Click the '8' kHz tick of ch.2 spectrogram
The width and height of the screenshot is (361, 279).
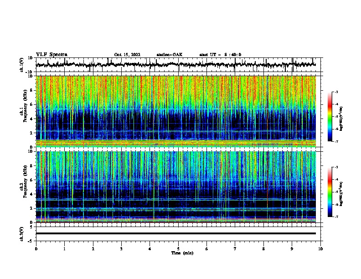coord(31,166)
